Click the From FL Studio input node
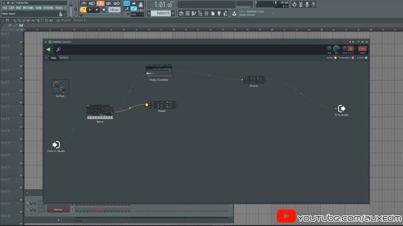 coord(56,145)
